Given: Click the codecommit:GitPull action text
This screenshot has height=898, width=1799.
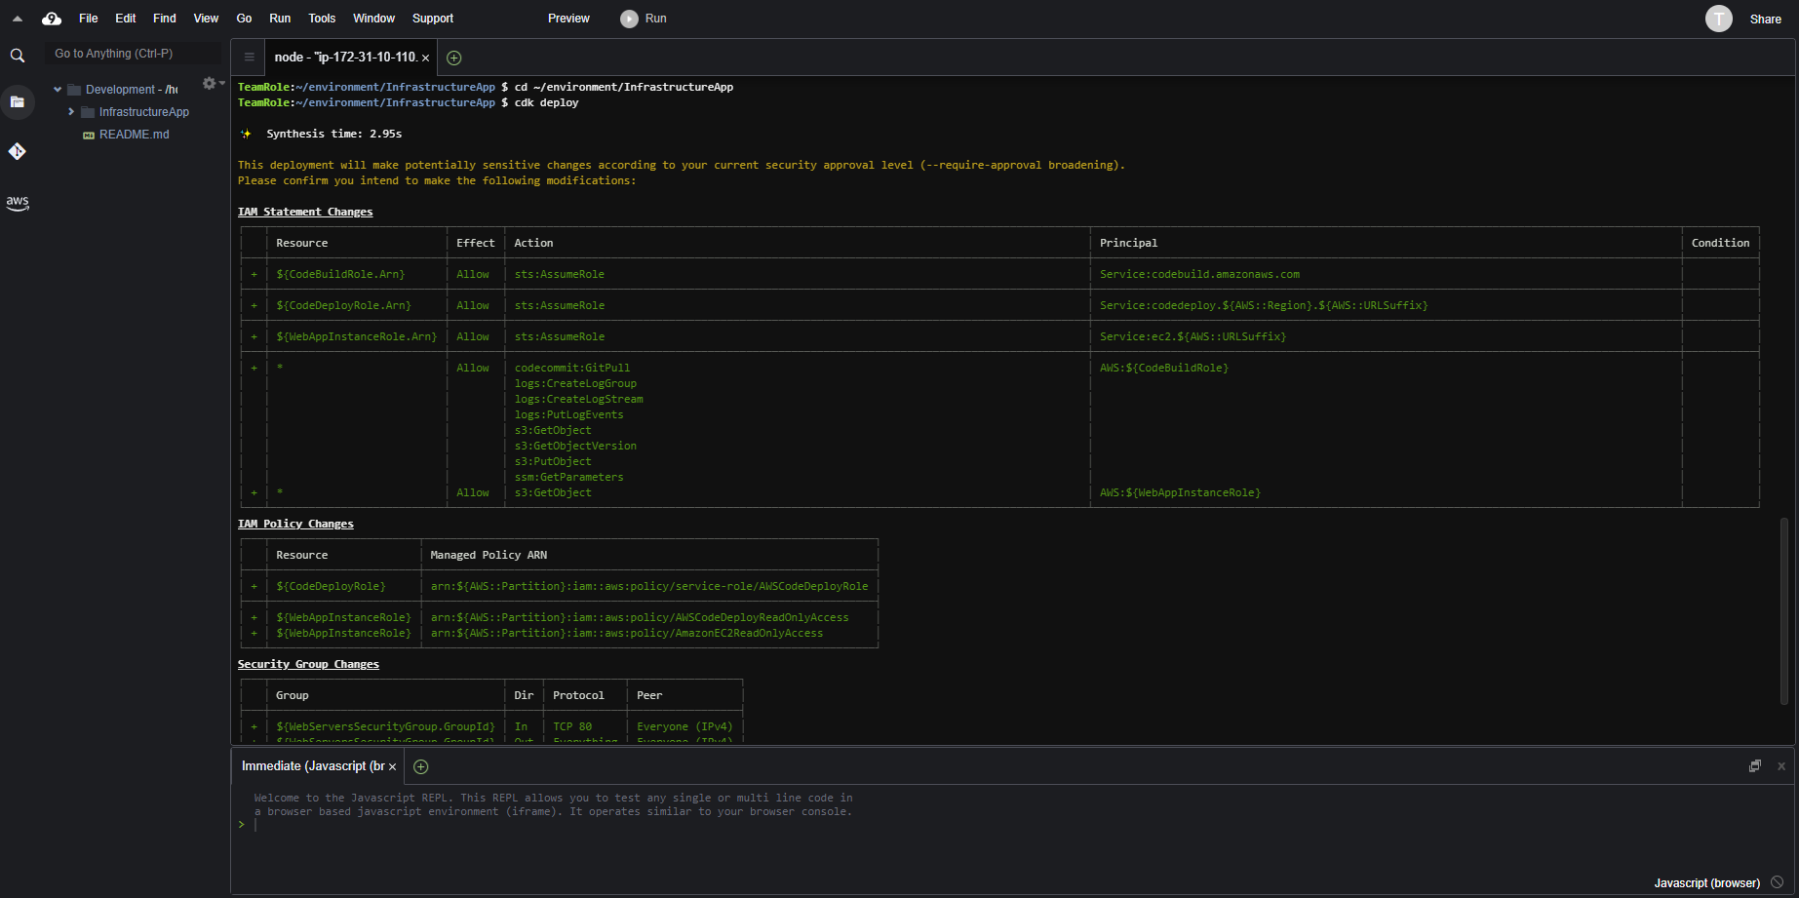Looking at the screenshot, I should tap(572, 368).
